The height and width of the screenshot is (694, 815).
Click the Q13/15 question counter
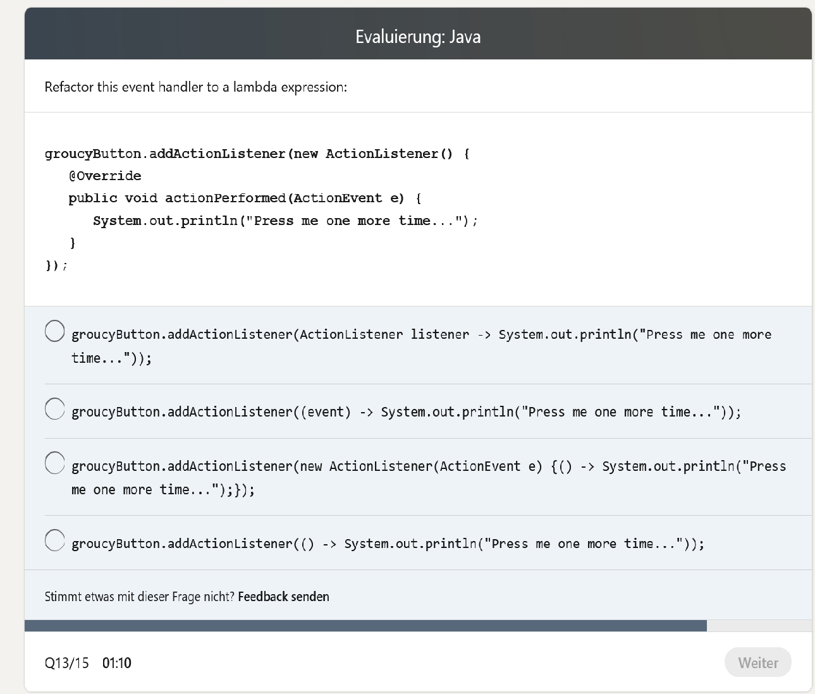pos(66,662)
